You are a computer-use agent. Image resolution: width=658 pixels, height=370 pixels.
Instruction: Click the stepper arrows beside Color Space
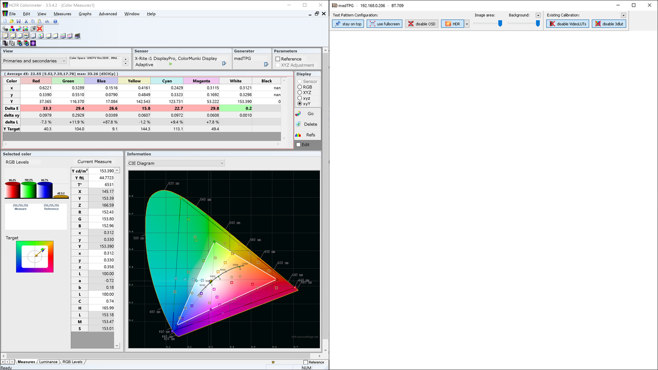point(126,61)
